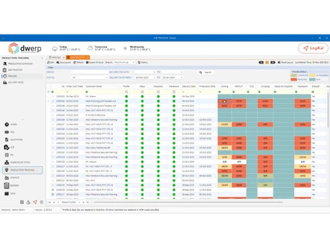Click the Production Date column header

207,87
